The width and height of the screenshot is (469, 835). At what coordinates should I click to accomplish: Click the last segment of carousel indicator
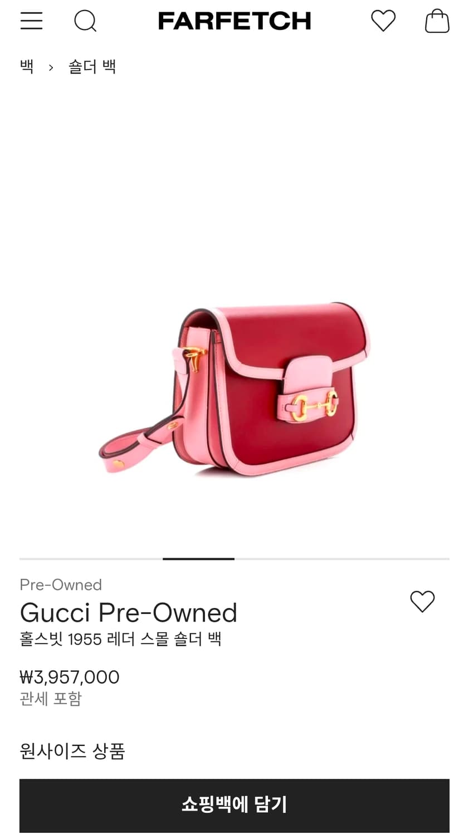tap(413, 558)
